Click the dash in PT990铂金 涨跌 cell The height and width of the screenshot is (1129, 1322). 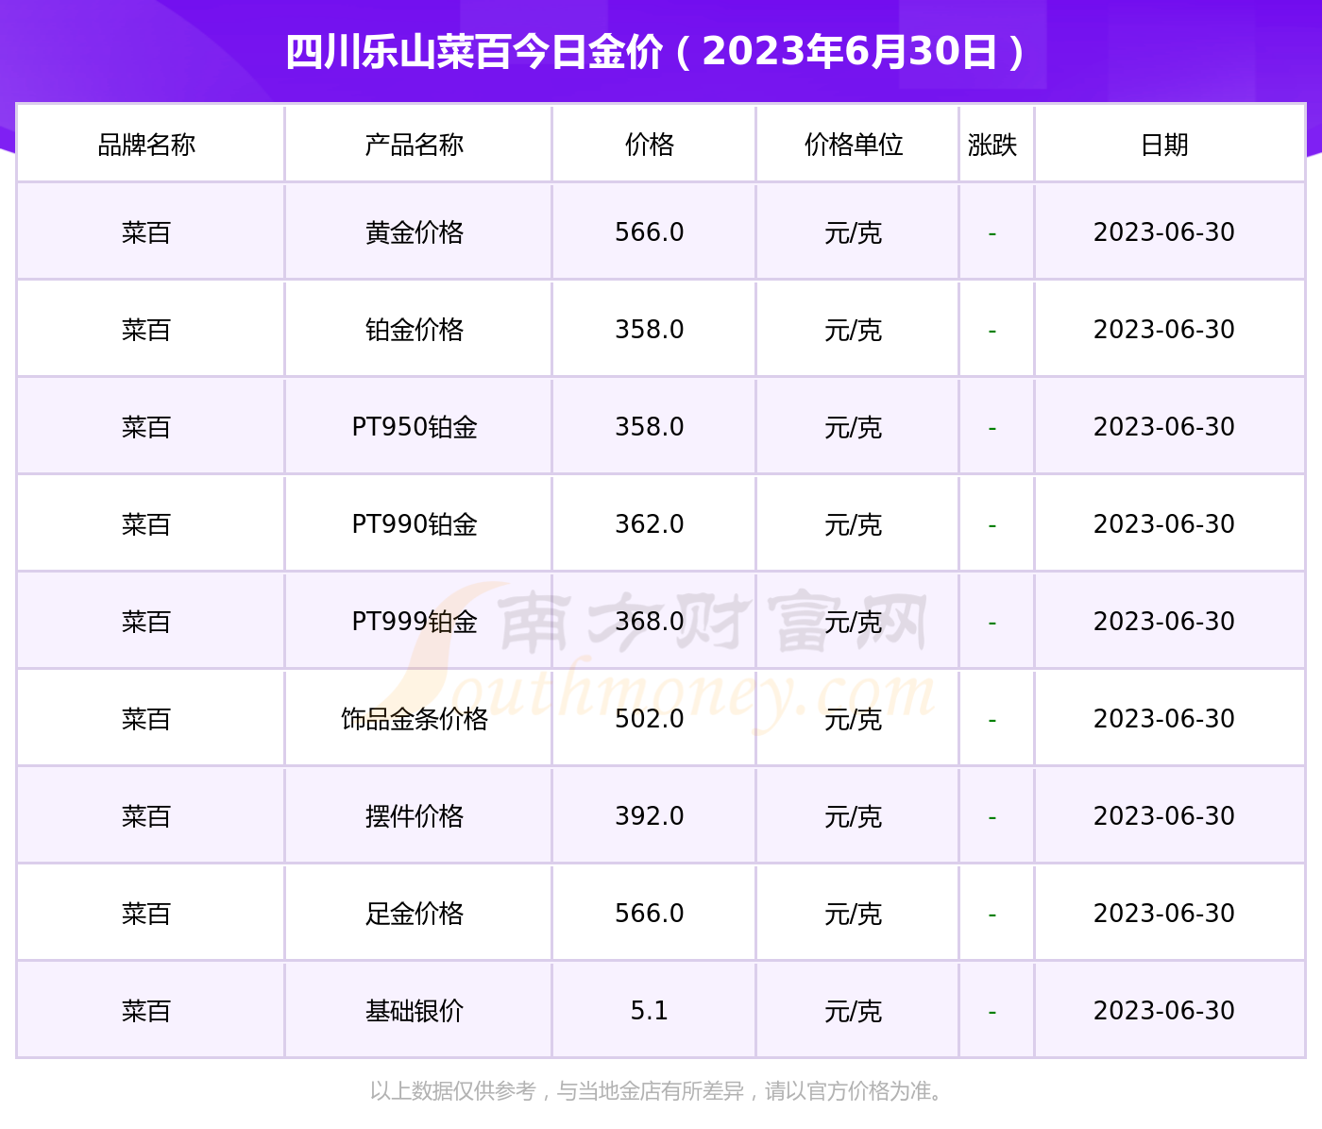[x=992, y=525]
